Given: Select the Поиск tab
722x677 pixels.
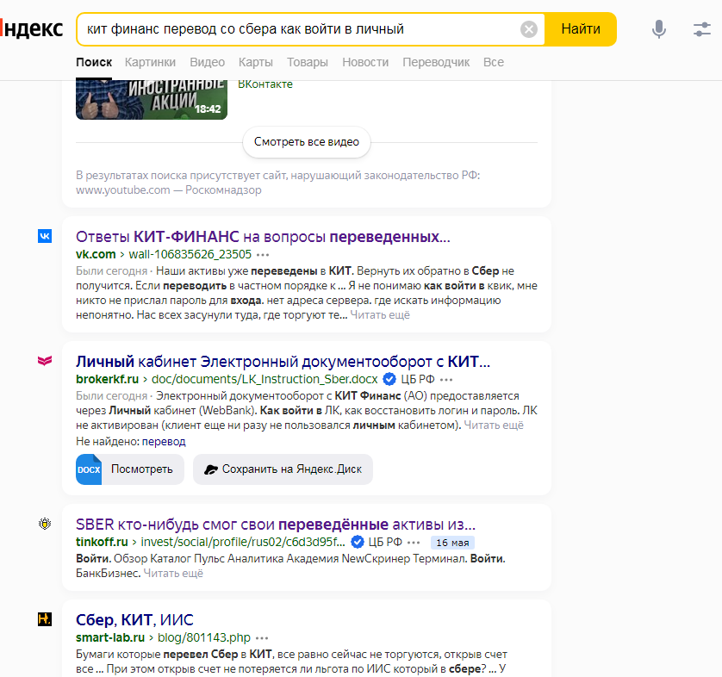Looking at the screenshot, I should 94,62.
